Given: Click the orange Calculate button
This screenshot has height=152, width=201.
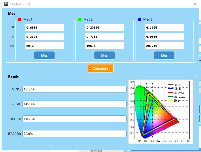Looking at the screenshot, I should pos(100,69).
